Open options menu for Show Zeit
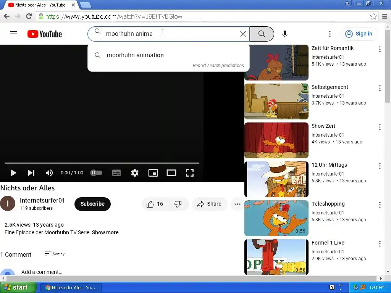Viewport: 391px width, 293px height. coord(380,127)
